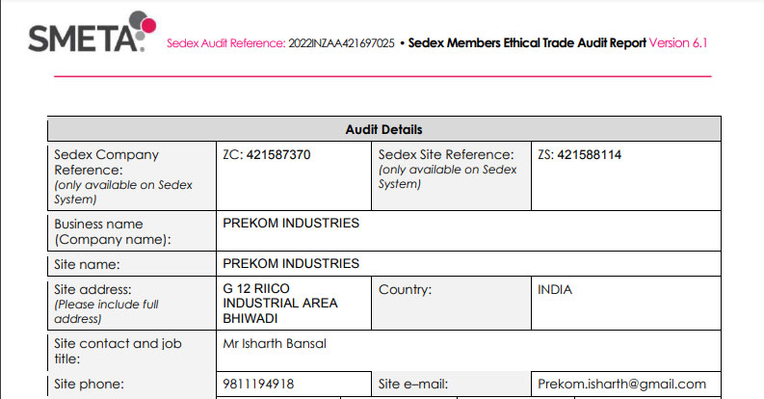Image resolution: width=764 pixels, height=399 pixels.
Task: Select the INDIA country value
Action: (555, 289)
